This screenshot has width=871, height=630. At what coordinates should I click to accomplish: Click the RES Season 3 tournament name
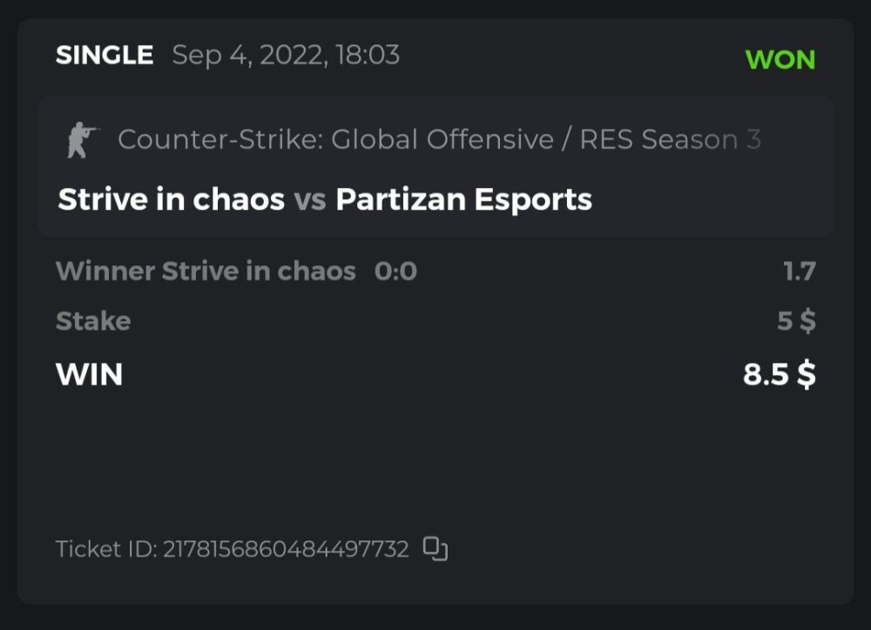point(671,139)
